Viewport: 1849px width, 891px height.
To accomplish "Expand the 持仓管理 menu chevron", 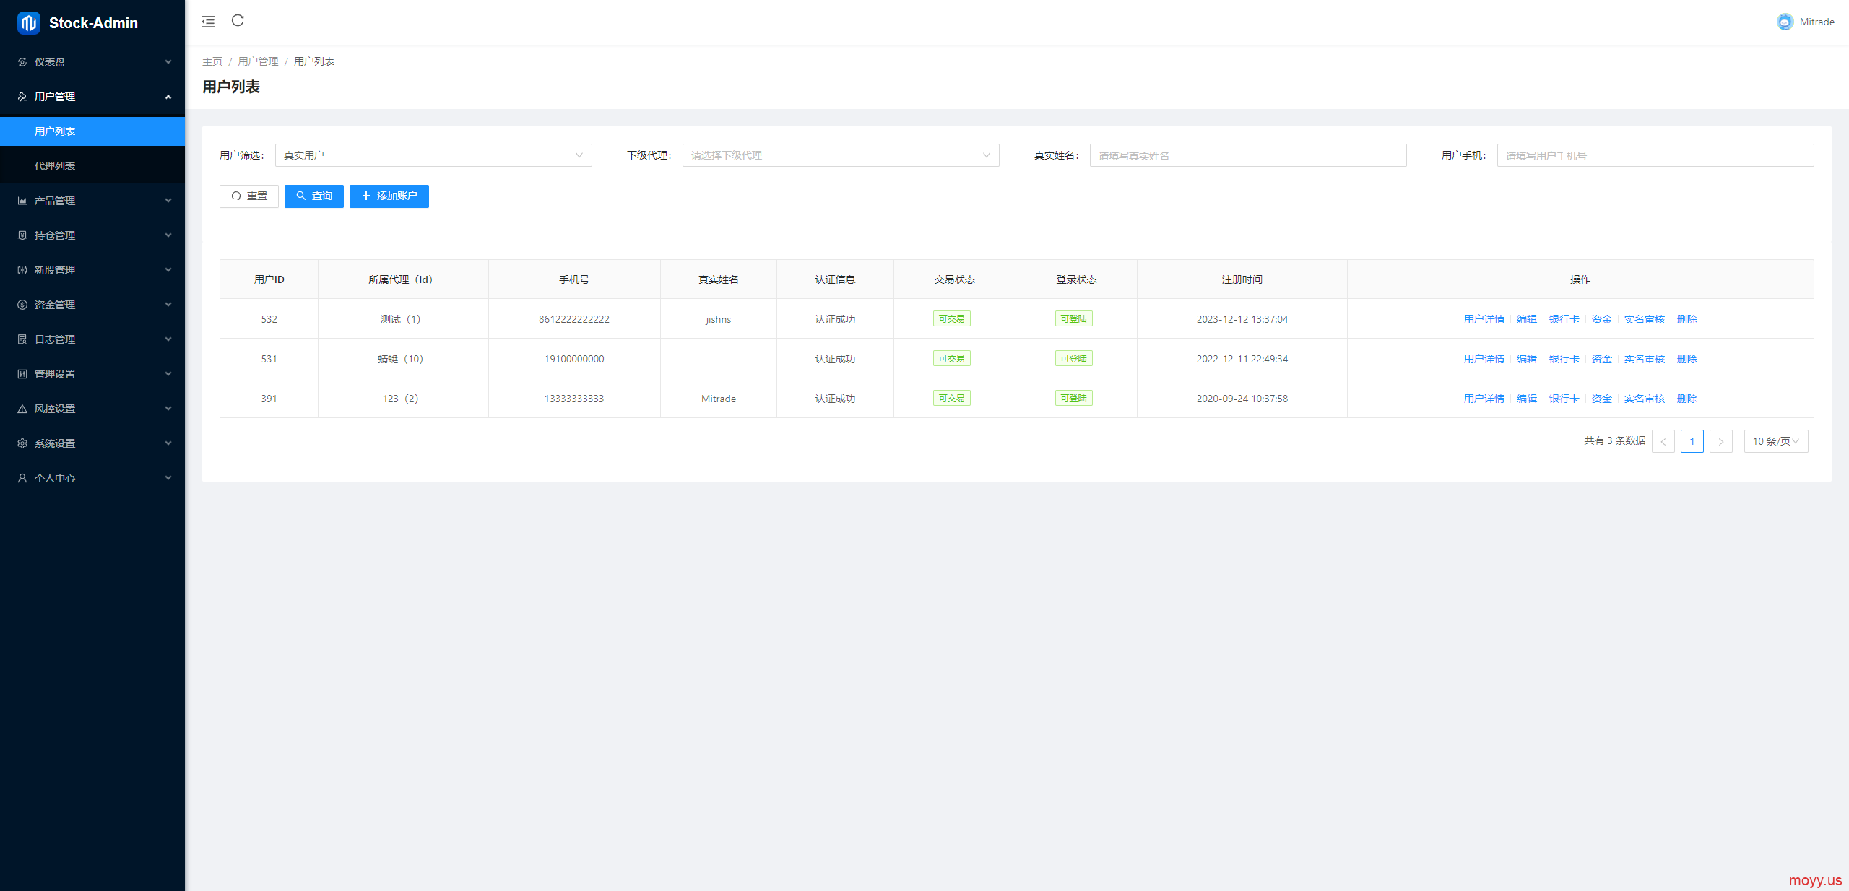I will point(168,235).
